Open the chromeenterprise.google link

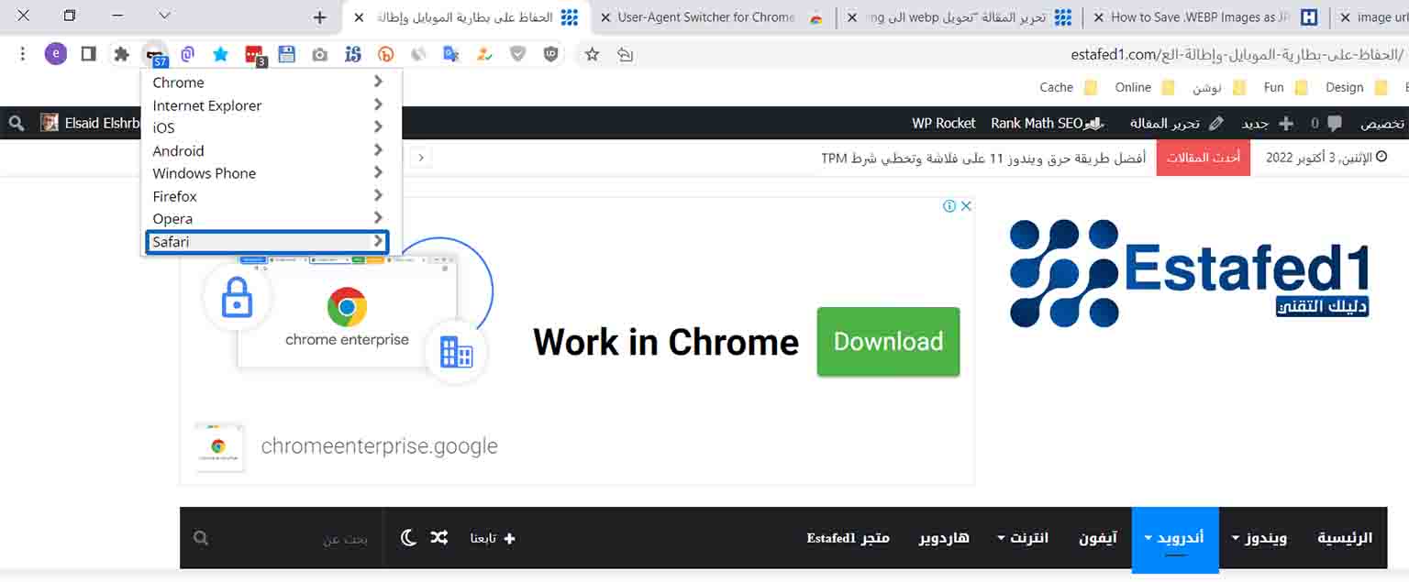tap(378, 446)
